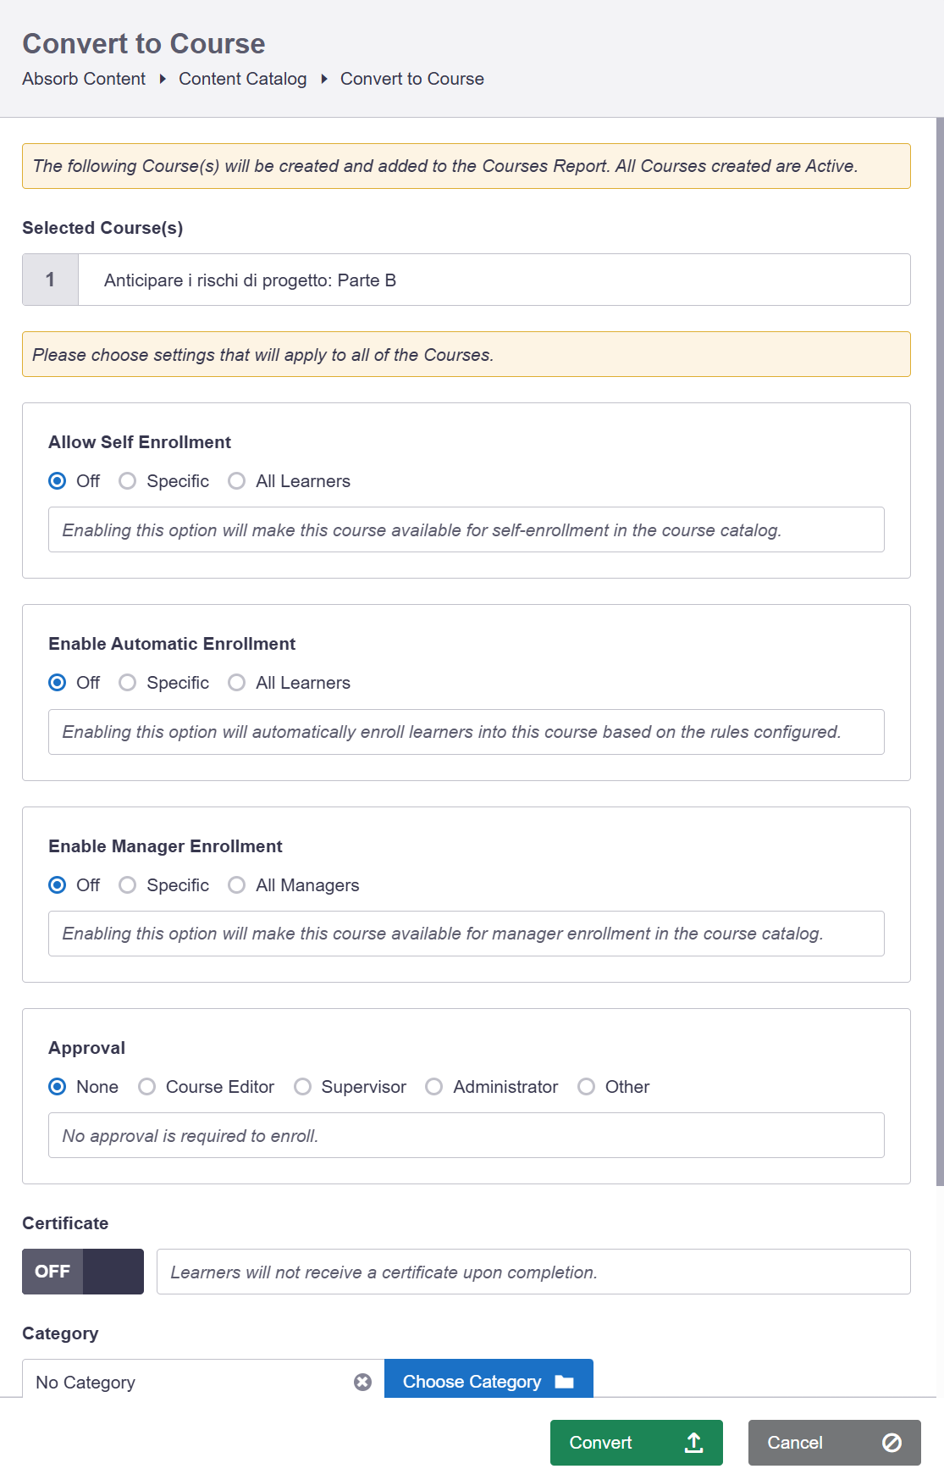
Task: Click the folder icon in Choose Category
Action: click(x=565, y=1382)
